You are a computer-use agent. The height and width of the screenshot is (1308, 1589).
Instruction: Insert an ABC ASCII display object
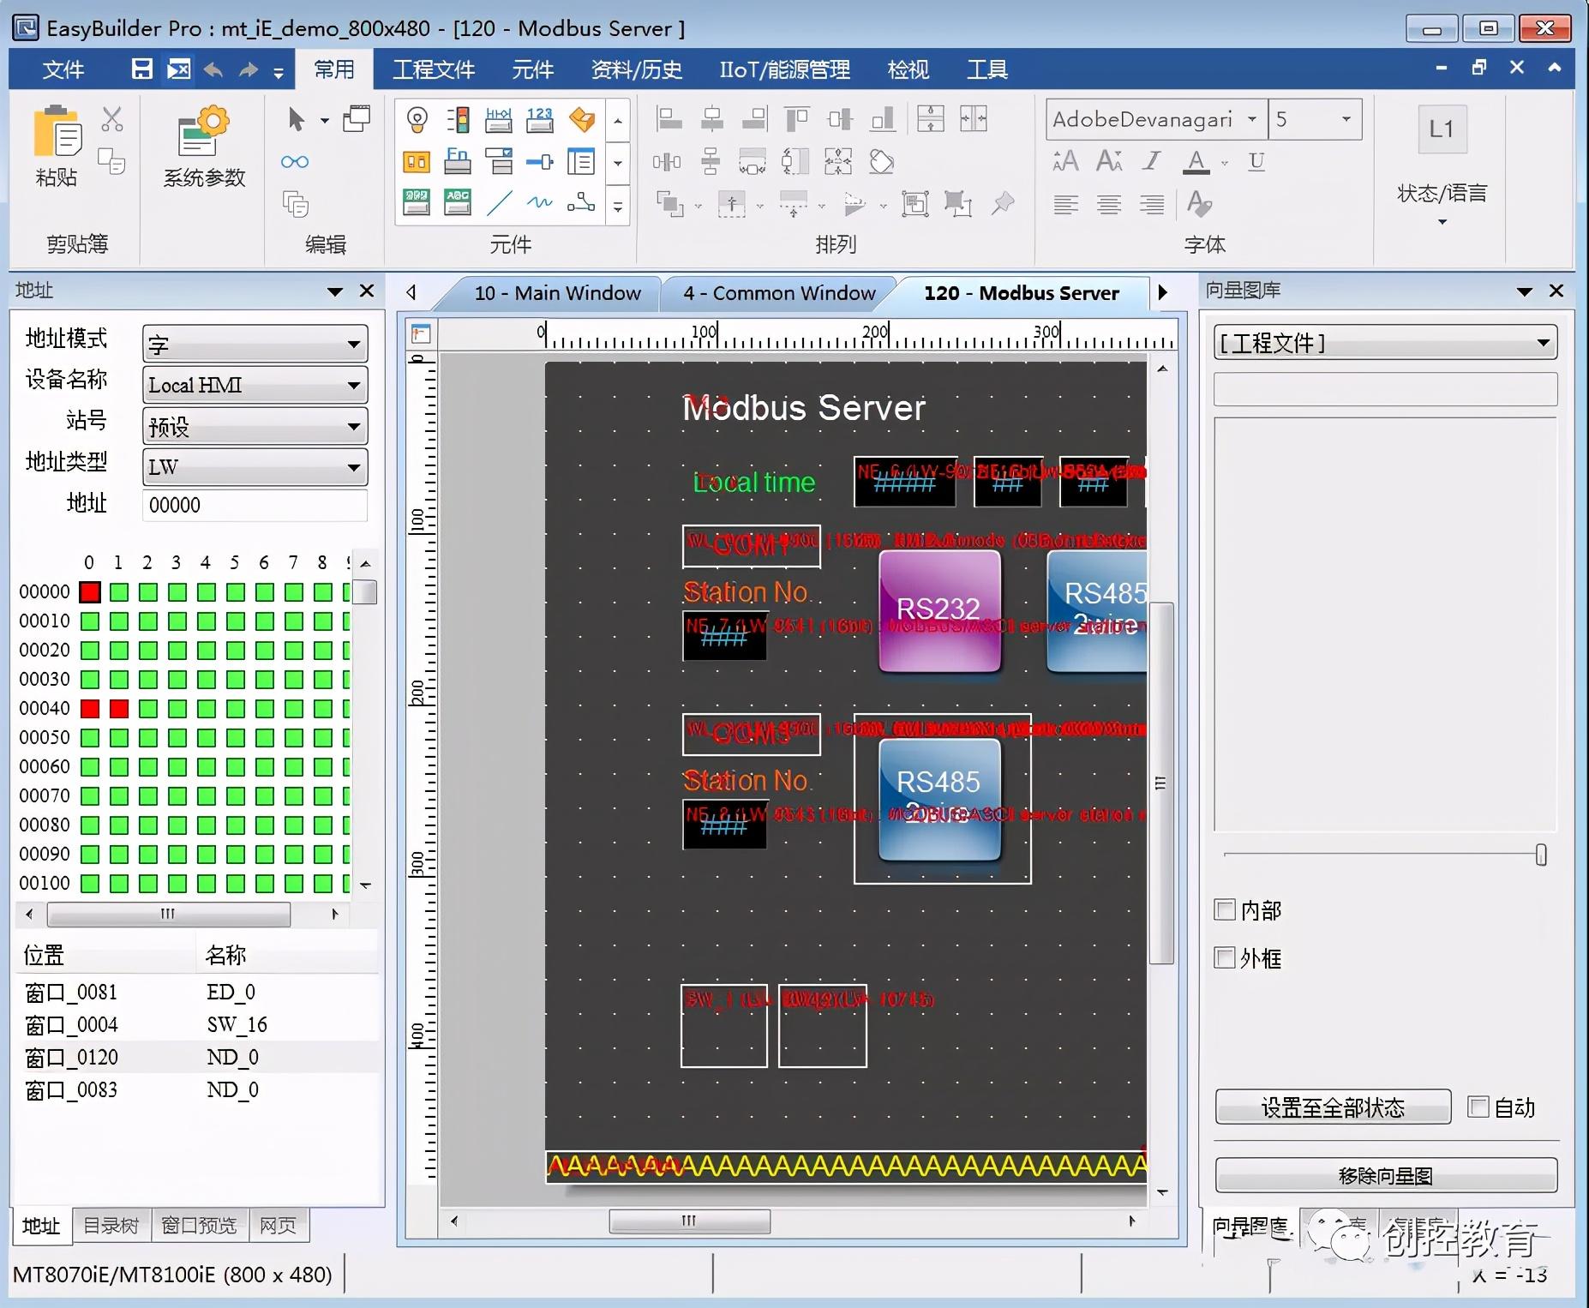(458, 202)
